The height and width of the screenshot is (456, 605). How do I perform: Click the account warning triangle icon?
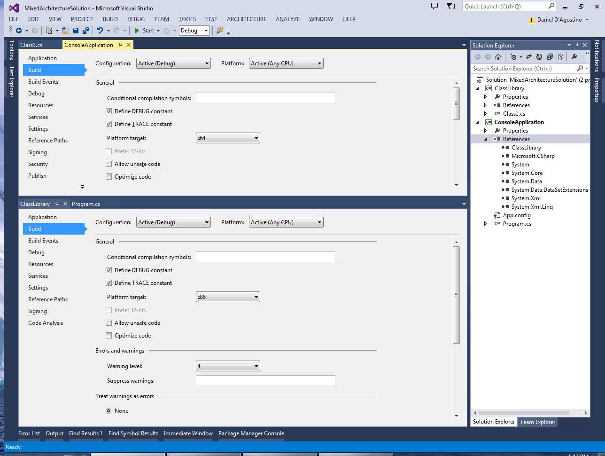click(531, 20)
